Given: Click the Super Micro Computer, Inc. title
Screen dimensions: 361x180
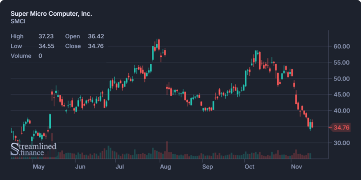Looking at the screenshot, I should coord(51,14).
